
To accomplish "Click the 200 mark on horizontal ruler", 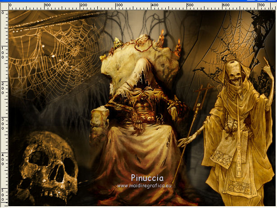I will coord(83,5).
